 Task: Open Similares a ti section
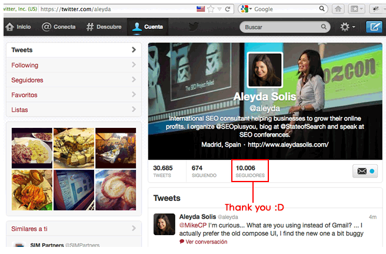click(74, 229)
